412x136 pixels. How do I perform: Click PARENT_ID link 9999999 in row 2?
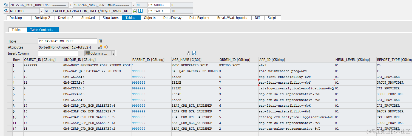point(138,71)
